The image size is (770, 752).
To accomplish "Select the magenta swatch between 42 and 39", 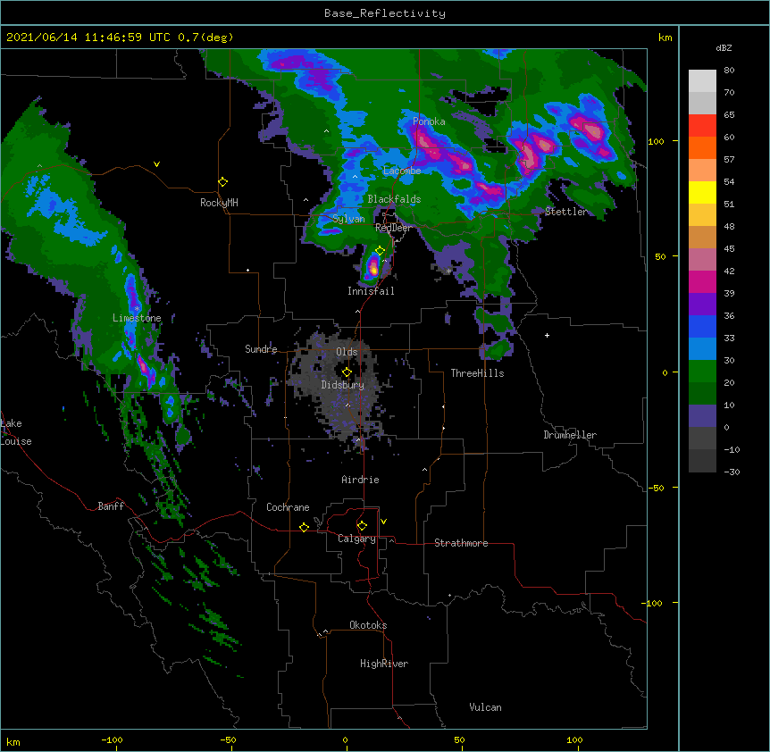I will click(x=702, y=281).
